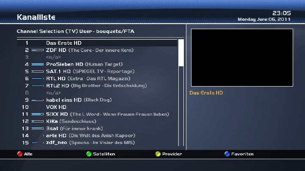This screenshot has height=171, width=305.
Task: Click the blue Favoriten color button icon
Action: (227, 154)
